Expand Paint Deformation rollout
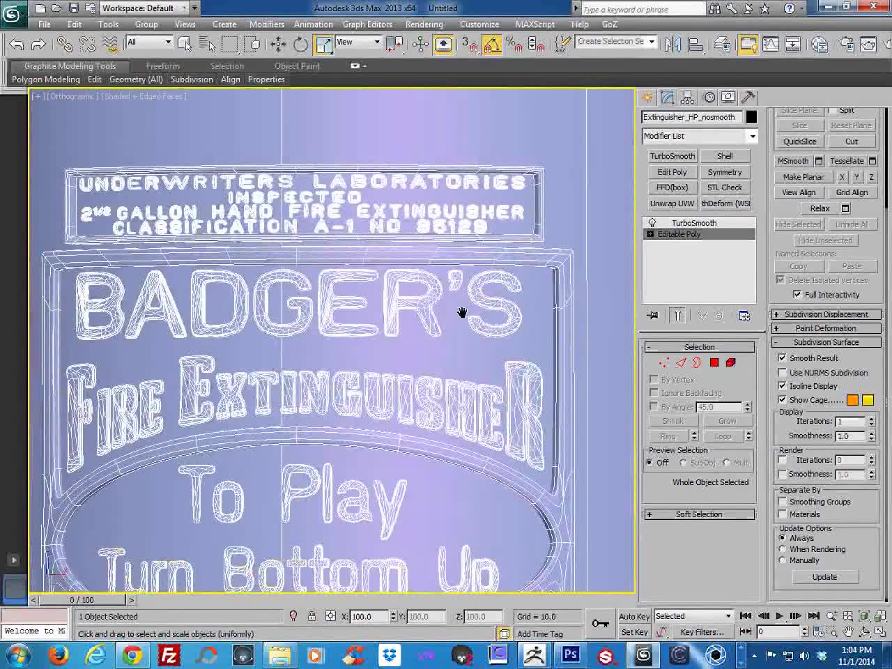 826,328
